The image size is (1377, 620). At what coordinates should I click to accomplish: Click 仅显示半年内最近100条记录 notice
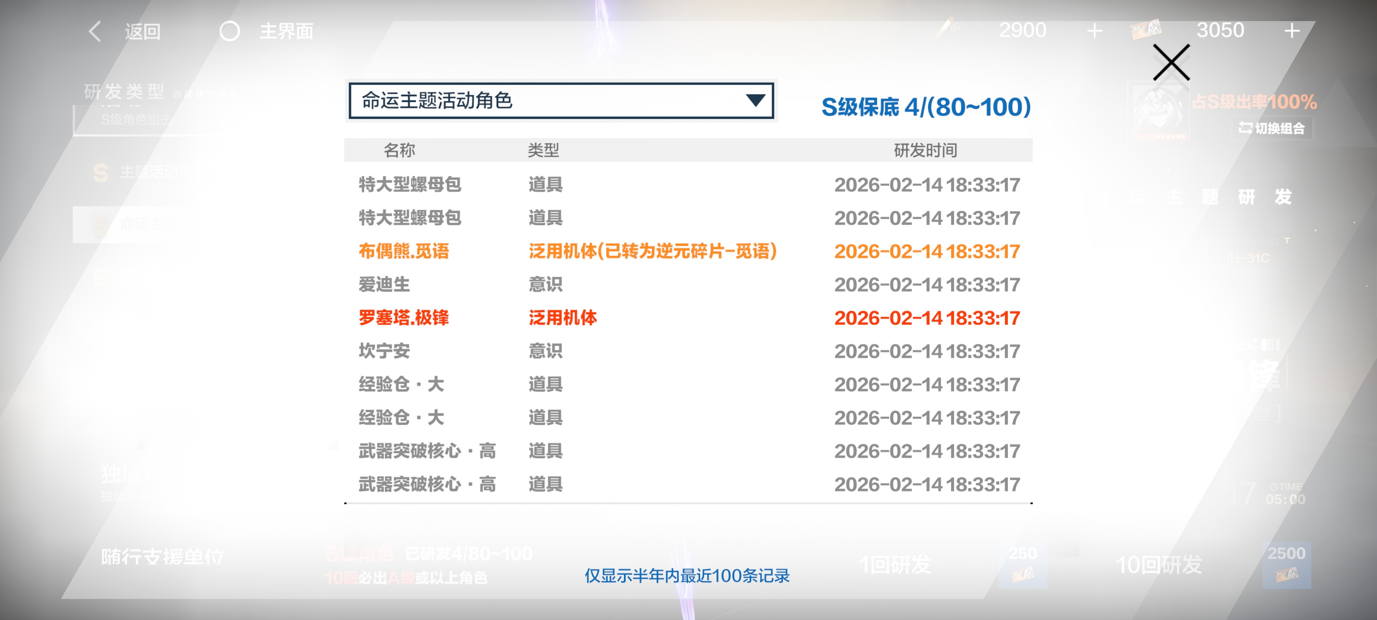[x=687, y=576]
